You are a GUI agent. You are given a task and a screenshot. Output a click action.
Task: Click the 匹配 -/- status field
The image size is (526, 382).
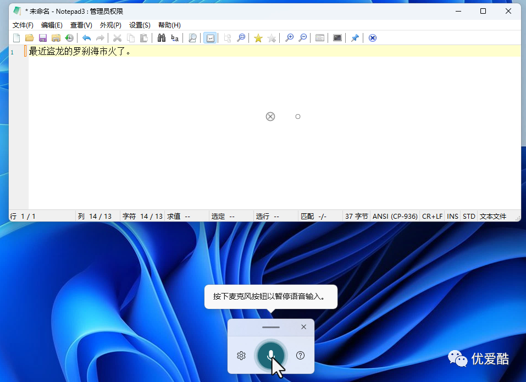coord(320,217)
